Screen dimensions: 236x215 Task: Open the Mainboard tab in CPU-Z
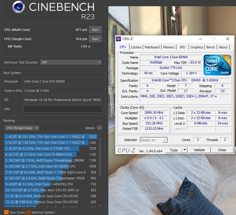pyautogui.click(x=152, y=47)
